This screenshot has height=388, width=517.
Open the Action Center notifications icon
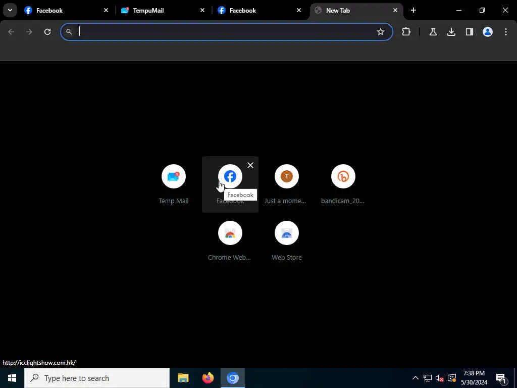[x=501, y=378]
